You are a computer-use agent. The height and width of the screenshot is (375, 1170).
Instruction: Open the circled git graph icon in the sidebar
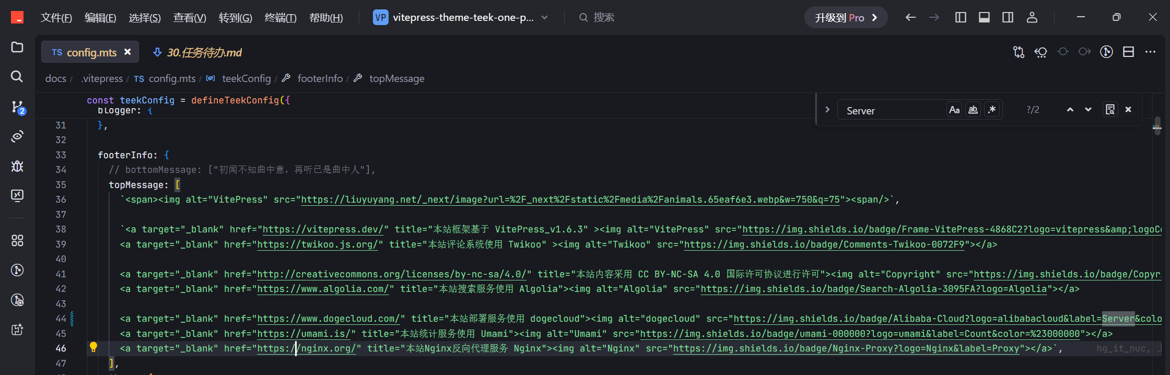(17, 270)
